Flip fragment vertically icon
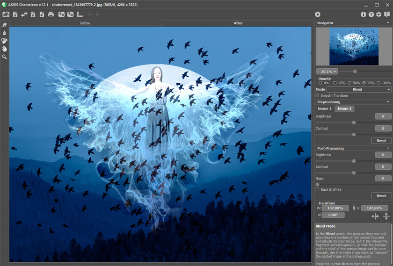This screenshot has height=266, width=393. pyautogui.click(x=386, y=216)
